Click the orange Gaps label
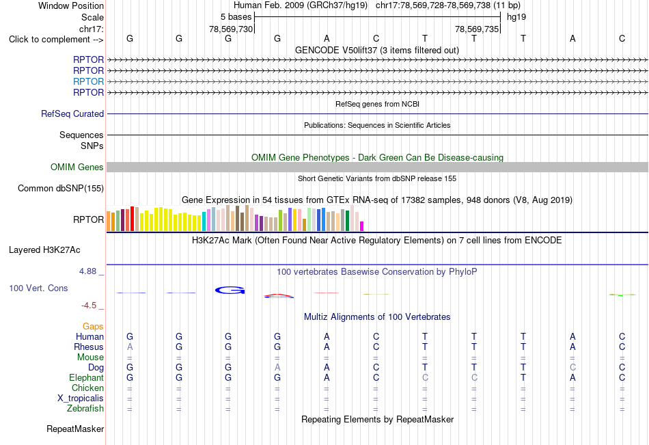The height and width of the screenshot is (445, 649). 93,327
